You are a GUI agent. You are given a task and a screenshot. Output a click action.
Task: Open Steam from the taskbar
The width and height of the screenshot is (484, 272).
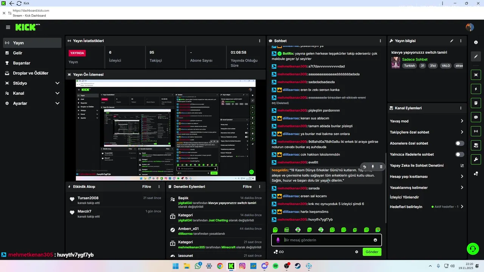point(298,266)
